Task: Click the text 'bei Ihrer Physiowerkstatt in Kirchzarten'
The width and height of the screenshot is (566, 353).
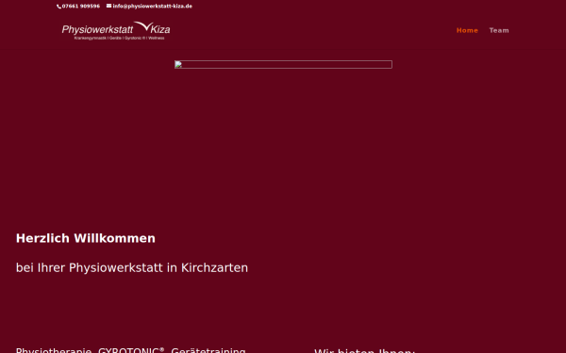Action: coord(132,268)
